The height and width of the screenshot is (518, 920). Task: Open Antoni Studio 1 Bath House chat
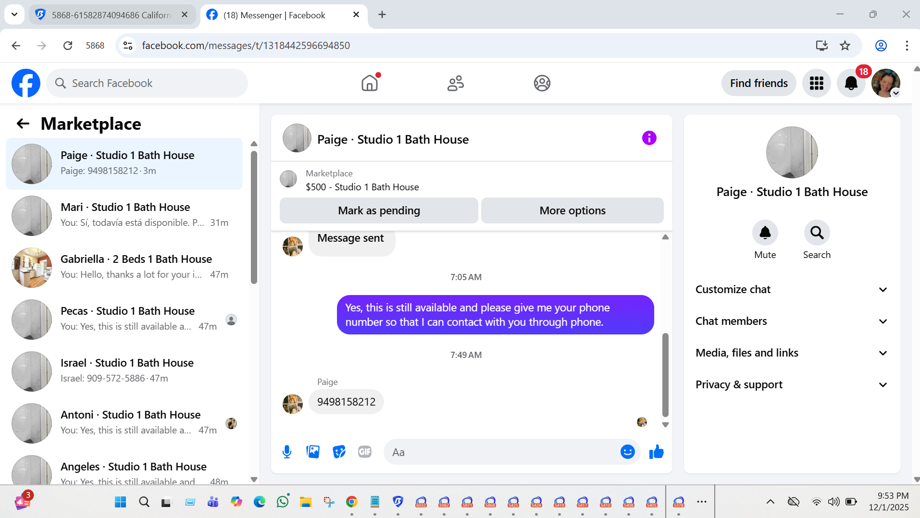124,423
